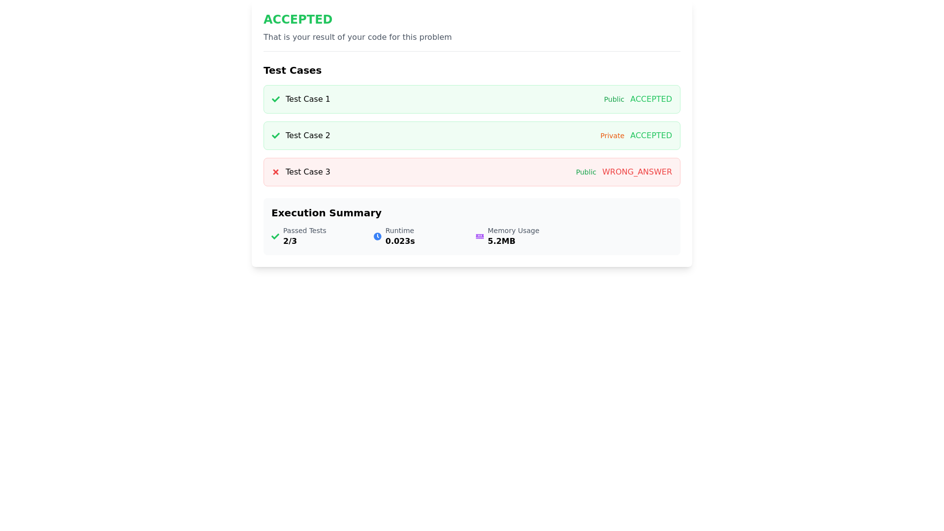
Task: Toggle the Private badge on Test Case 2
Action: (612, 136)
